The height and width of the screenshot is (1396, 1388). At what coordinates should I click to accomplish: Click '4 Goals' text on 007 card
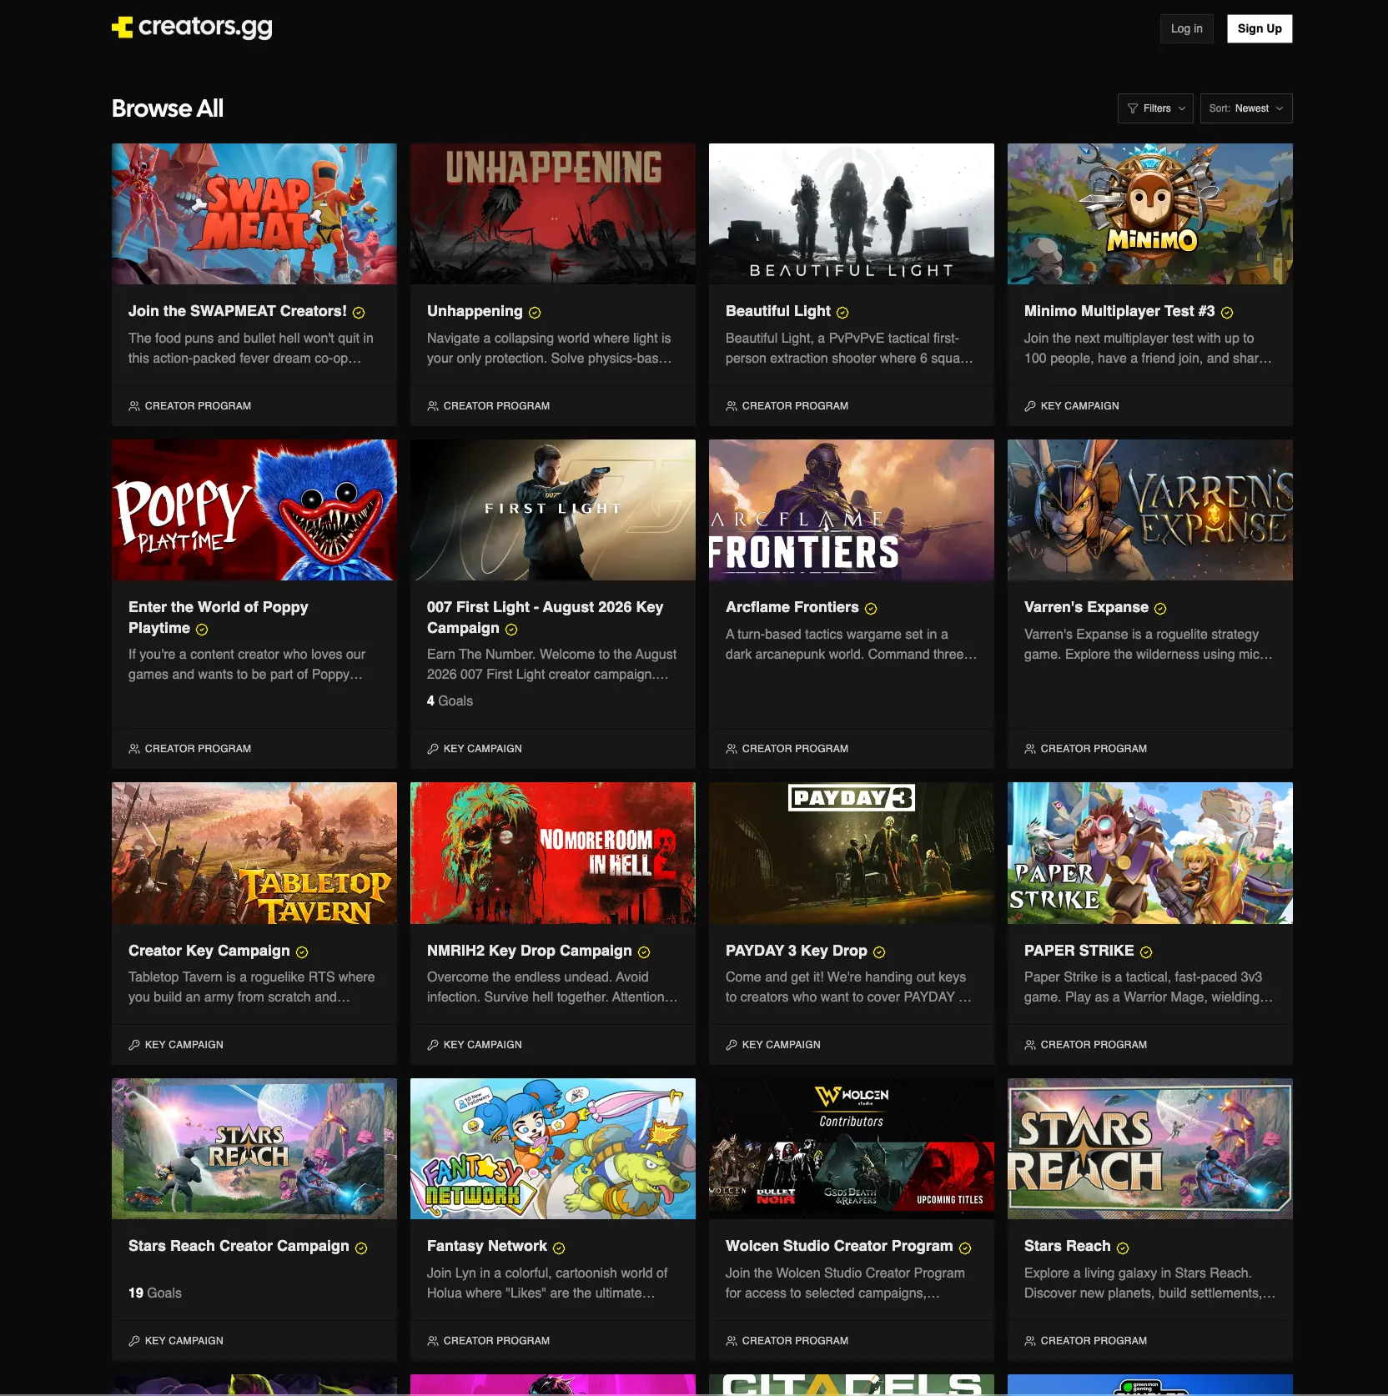click(x=450, y=701)
